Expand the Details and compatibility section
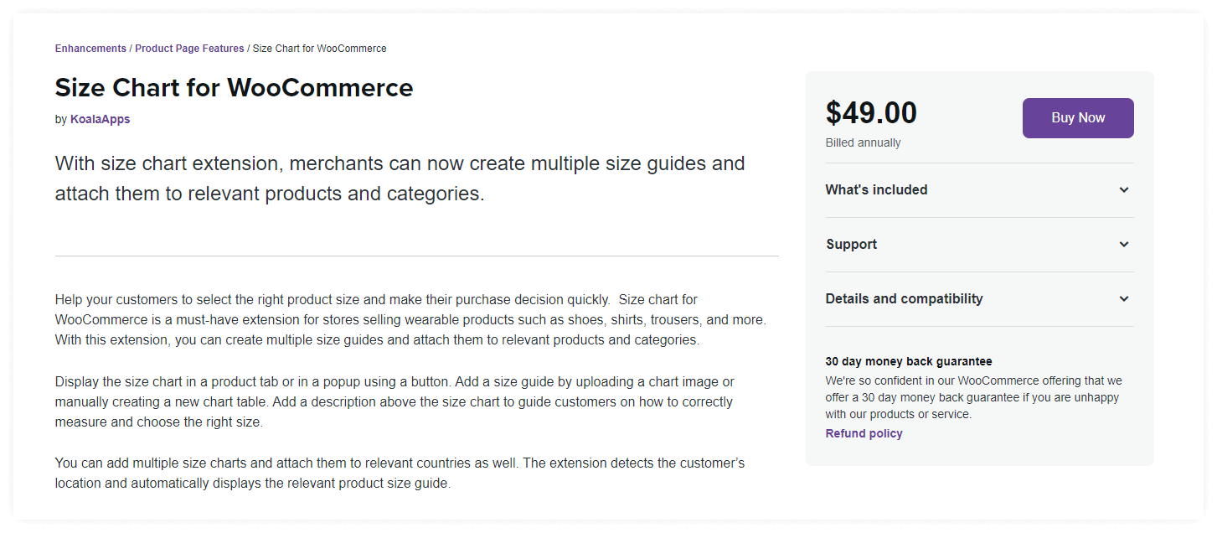This screenshot has height=533, width=1217. coord(904,298)
